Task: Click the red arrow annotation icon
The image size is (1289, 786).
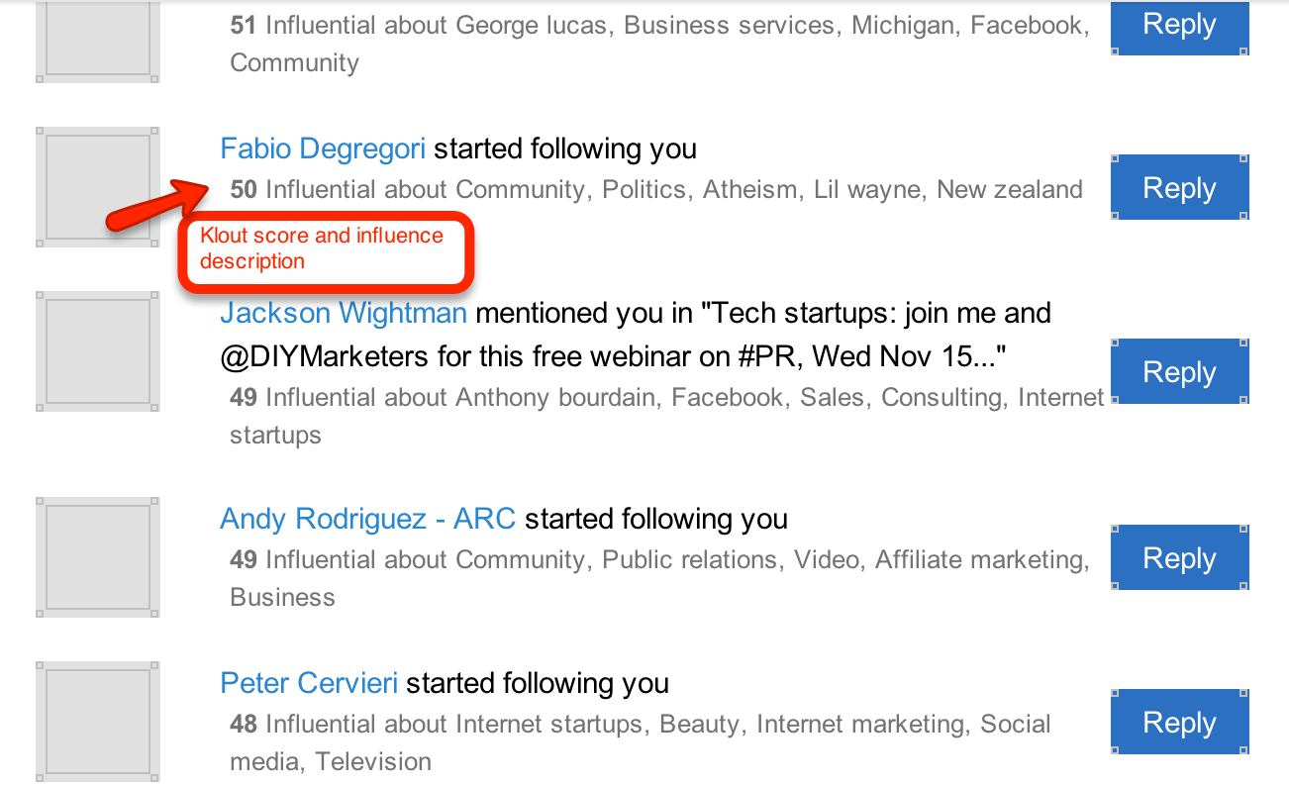Action: click(153, 206)
